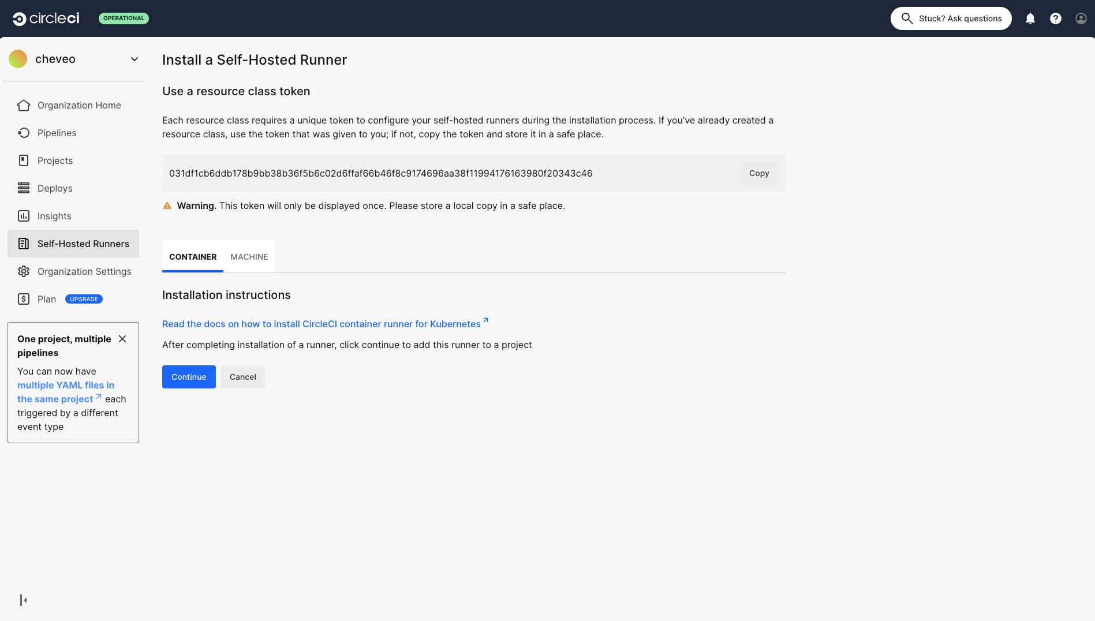Screen dimensions: 1095x621
Task: Open notifications bell
Action: point(1030,18)
